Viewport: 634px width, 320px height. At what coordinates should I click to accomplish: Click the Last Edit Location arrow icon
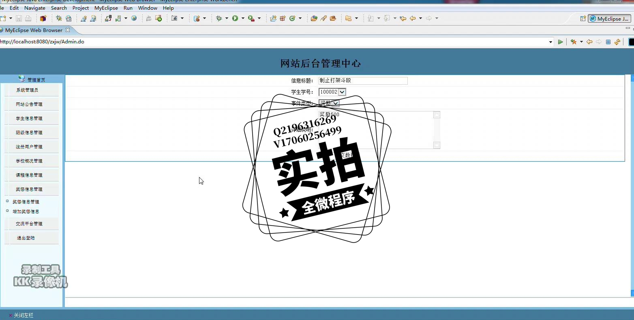point(403,18)
